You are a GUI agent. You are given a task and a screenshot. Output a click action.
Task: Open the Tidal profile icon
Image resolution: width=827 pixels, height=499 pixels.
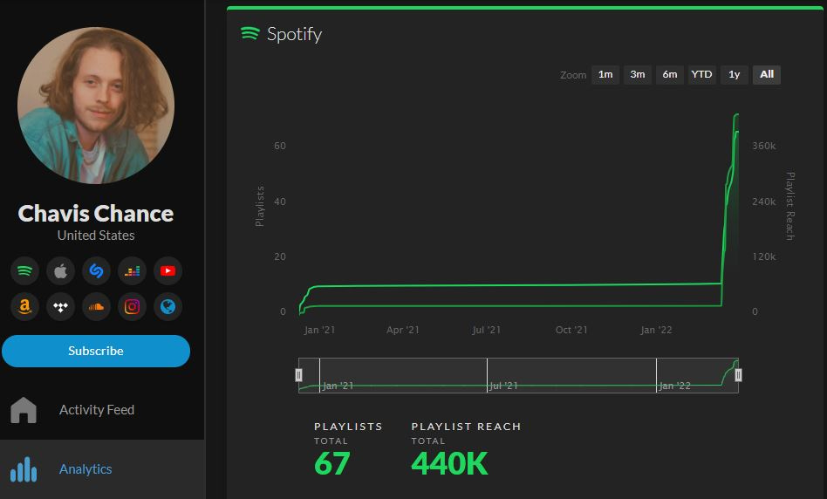click(x=61, y=306)
